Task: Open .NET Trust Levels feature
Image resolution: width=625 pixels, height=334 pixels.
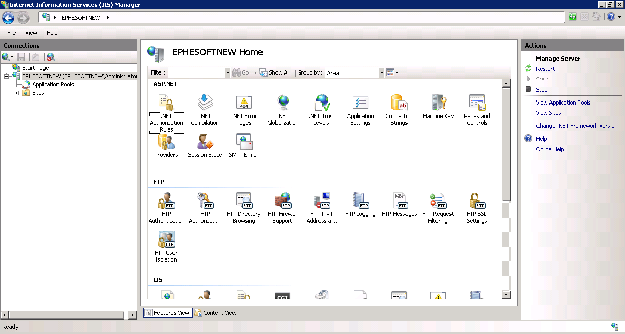Action: [322, 110]
